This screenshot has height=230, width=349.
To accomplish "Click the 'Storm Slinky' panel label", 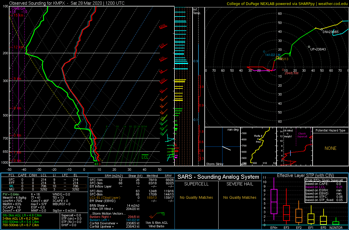I will pyautogui.click(x=214, y=164).
